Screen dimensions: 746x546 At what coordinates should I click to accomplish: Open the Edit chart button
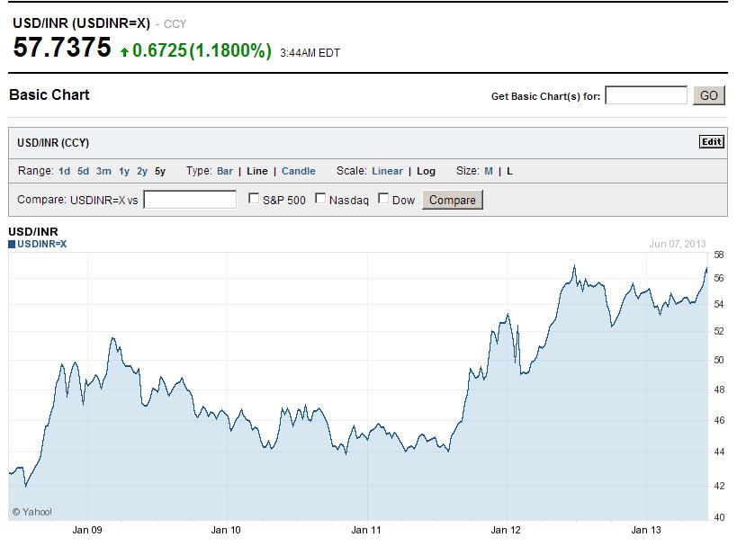(x=711, y=142)
